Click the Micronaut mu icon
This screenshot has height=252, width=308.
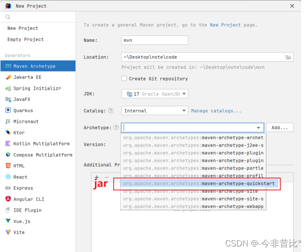[8, 121]
